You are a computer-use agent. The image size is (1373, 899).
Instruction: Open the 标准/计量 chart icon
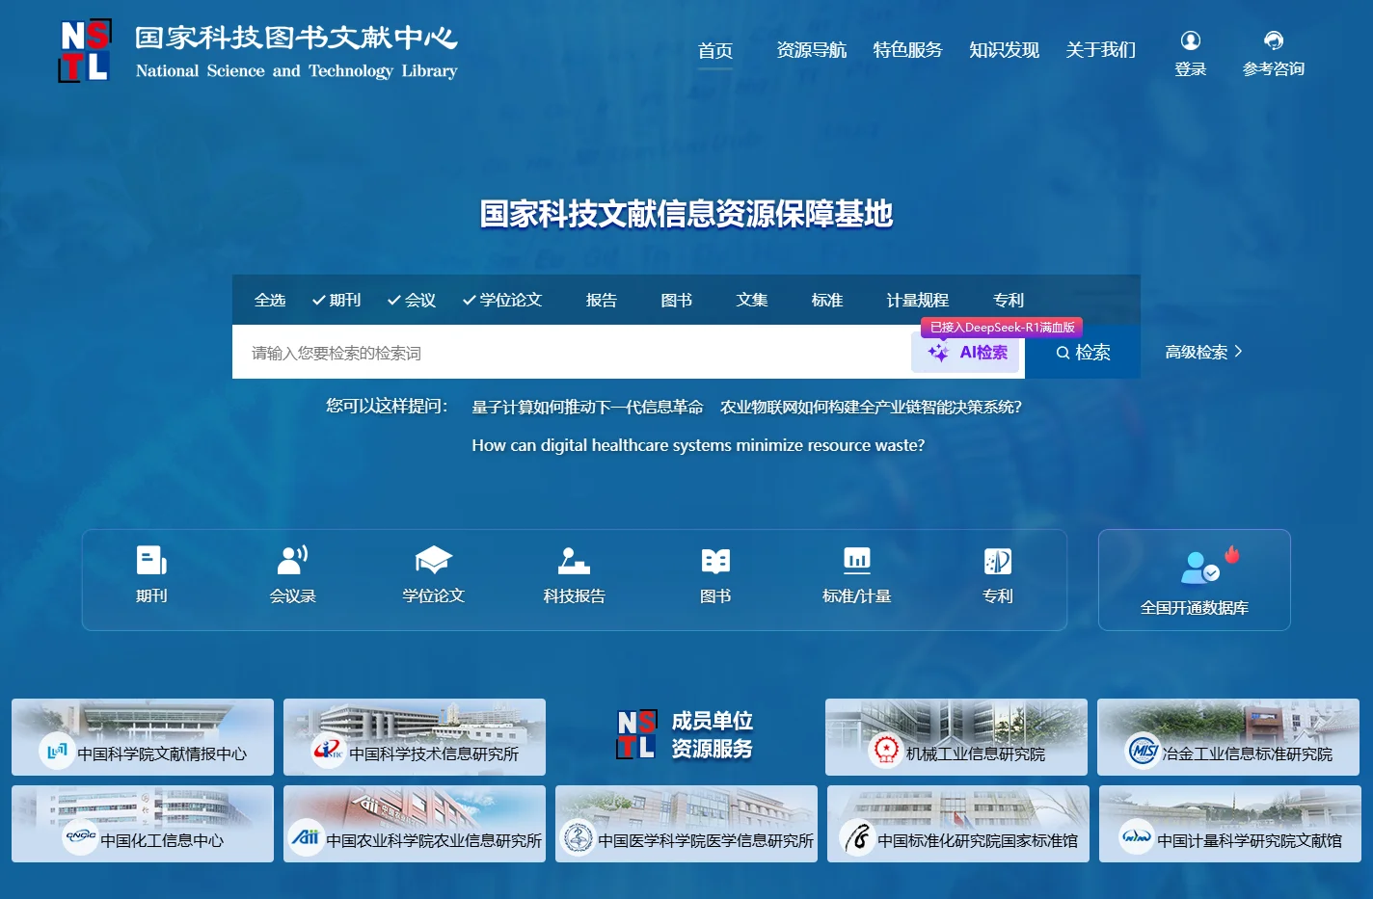click(856, 560)
